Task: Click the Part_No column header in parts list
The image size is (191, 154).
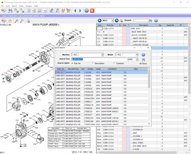Action: pyautogui.click(x=110, y=25)
